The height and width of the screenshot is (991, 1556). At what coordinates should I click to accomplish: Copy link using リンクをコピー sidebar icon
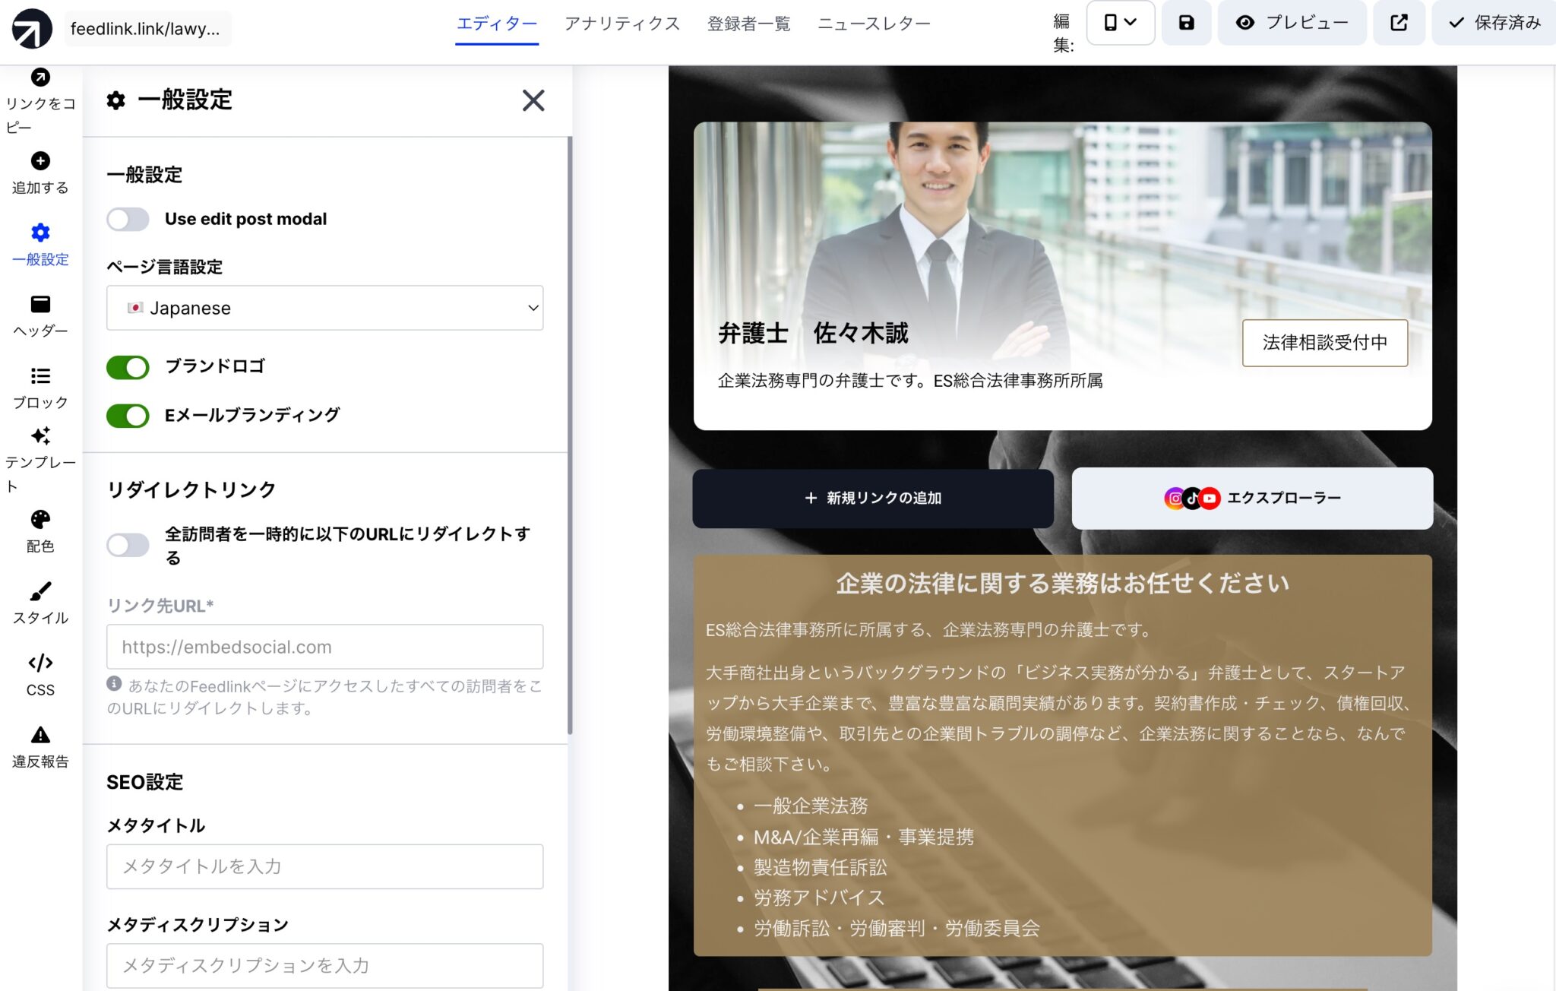40,78
